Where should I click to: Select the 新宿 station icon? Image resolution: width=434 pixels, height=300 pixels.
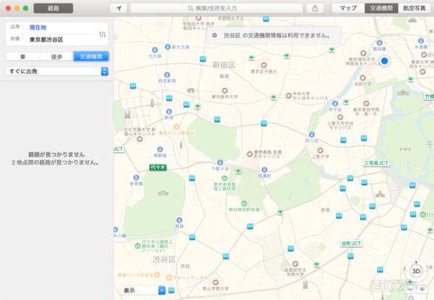click(x=169, y=112)
